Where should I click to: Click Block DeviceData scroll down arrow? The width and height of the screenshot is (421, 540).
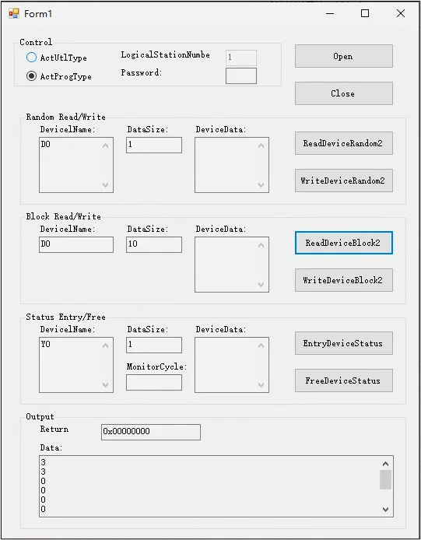(261, 285)
